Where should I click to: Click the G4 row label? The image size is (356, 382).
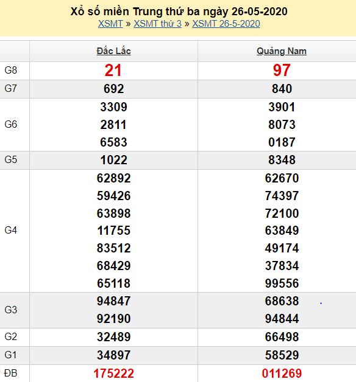(x=11, y=230)
